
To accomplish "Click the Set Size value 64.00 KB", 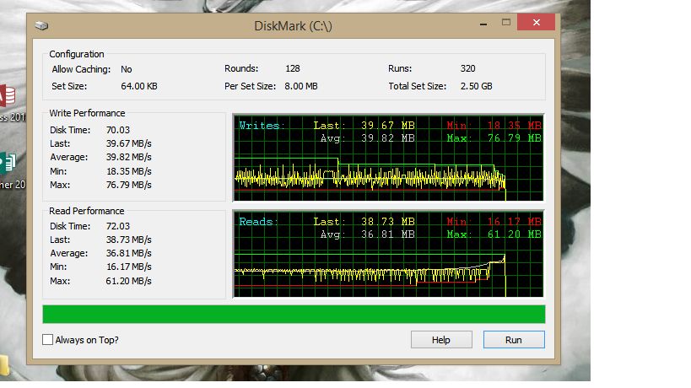I will pos(139,86).
